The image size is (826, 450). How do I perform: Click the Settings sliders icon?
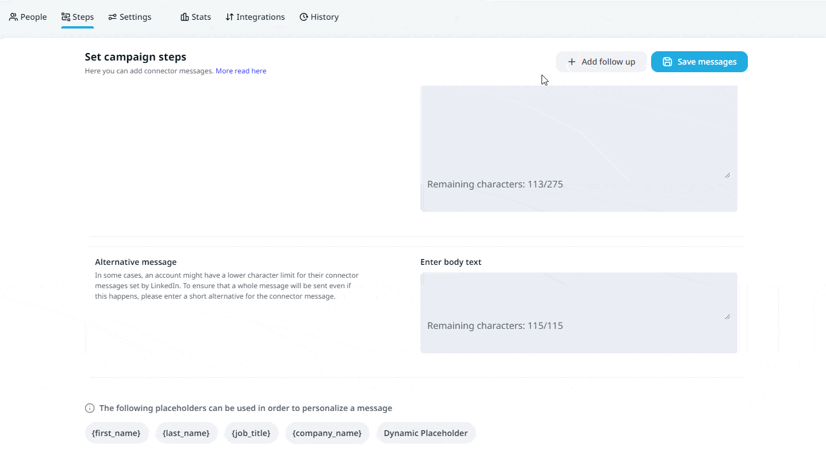113,17
